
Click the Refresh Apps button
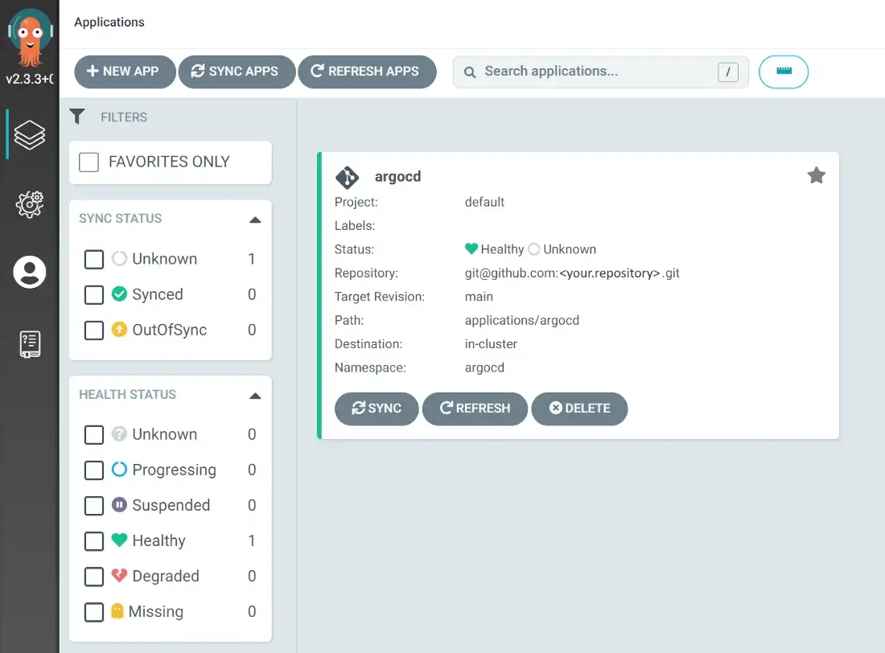[367, 72]
